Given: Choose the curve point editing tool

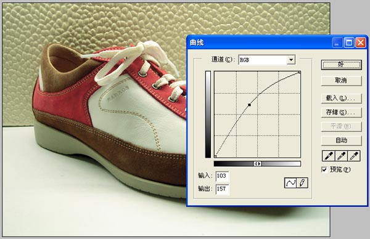Looking at the screenshot, I should [x=290, y=183].
